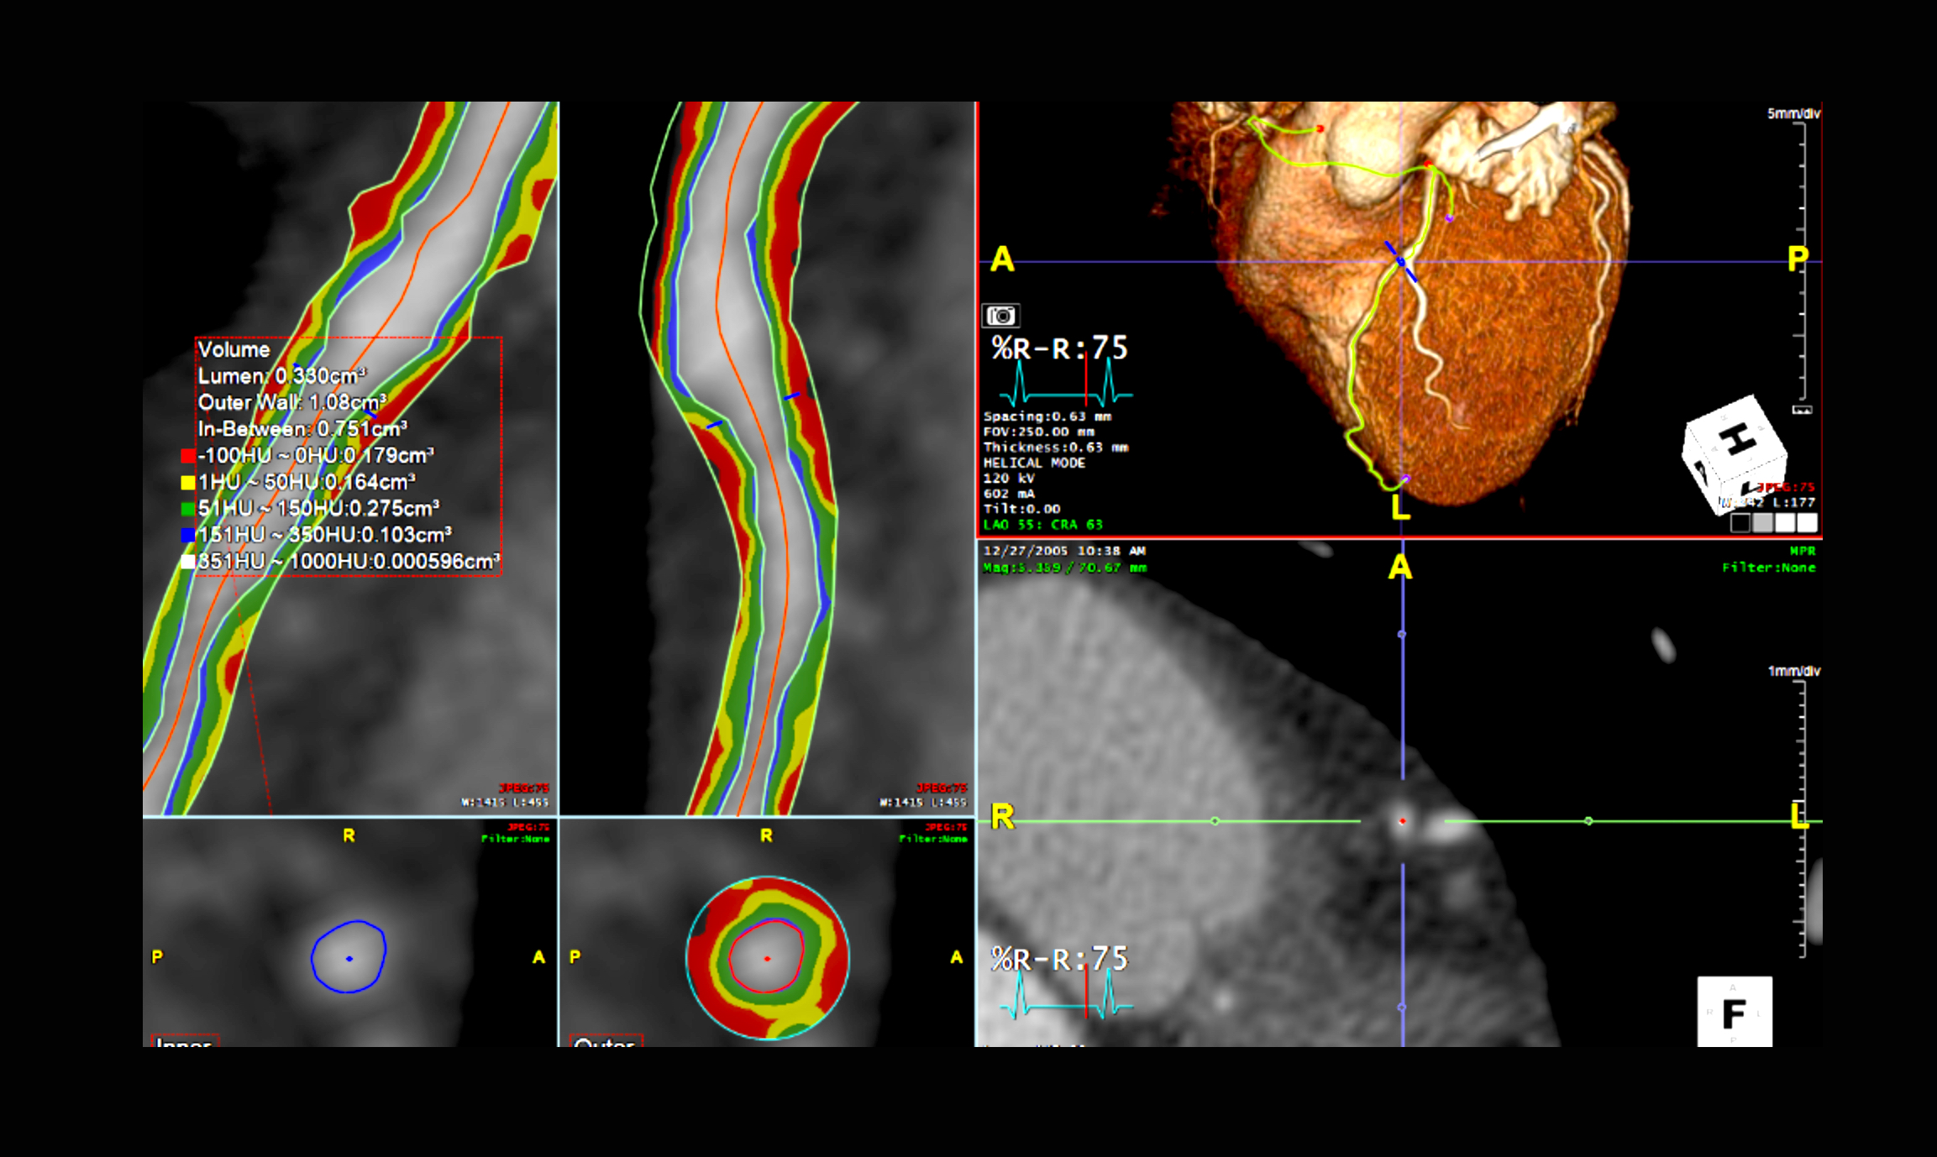The height and width of the screenshot is (1157, 1937).
Task: Click the left green crosshair handle
Action: point(1215,821)
